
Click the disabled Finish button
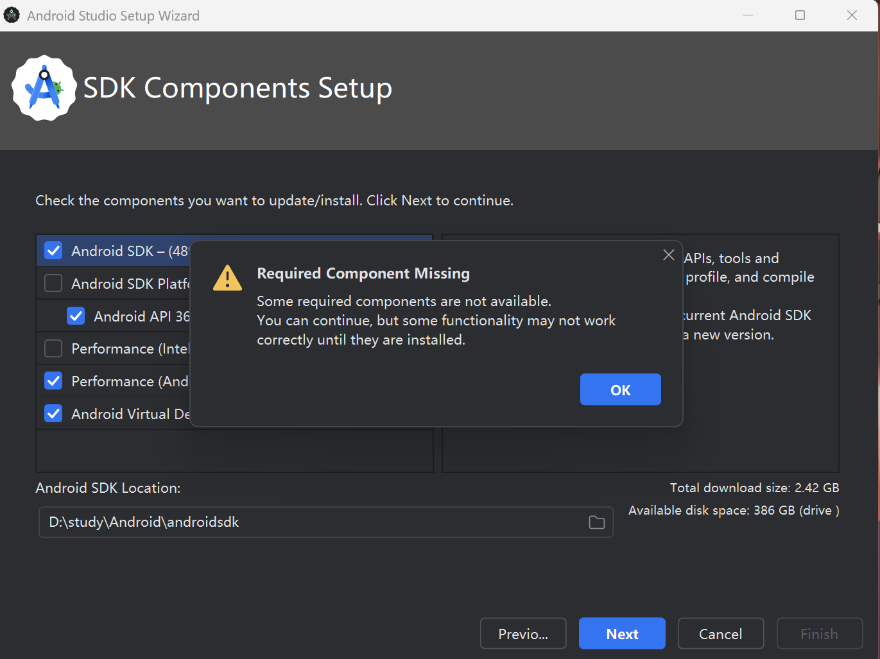819,633
